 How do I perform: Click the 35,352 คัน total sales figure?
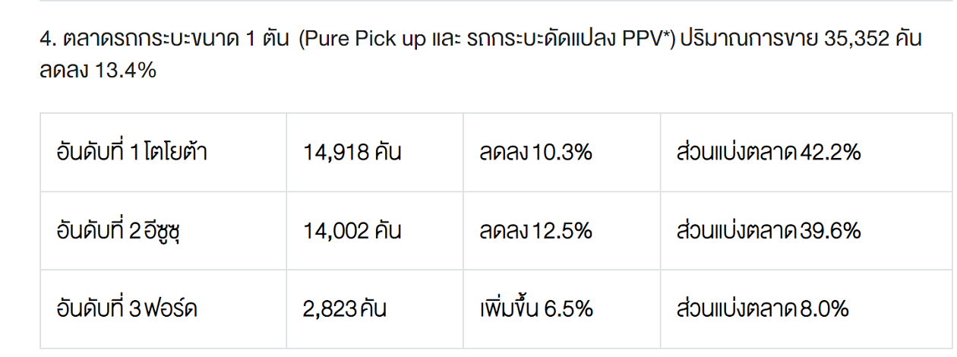tap(873, 39)
